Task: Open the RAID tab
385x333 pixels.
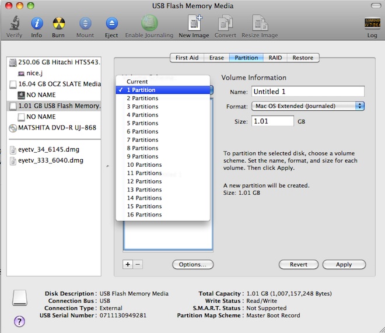Action: (275, 58)
